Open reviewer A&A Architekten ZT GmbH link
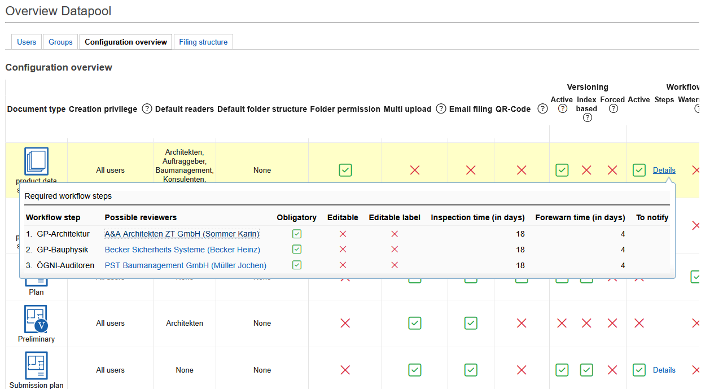 [182, 234]
